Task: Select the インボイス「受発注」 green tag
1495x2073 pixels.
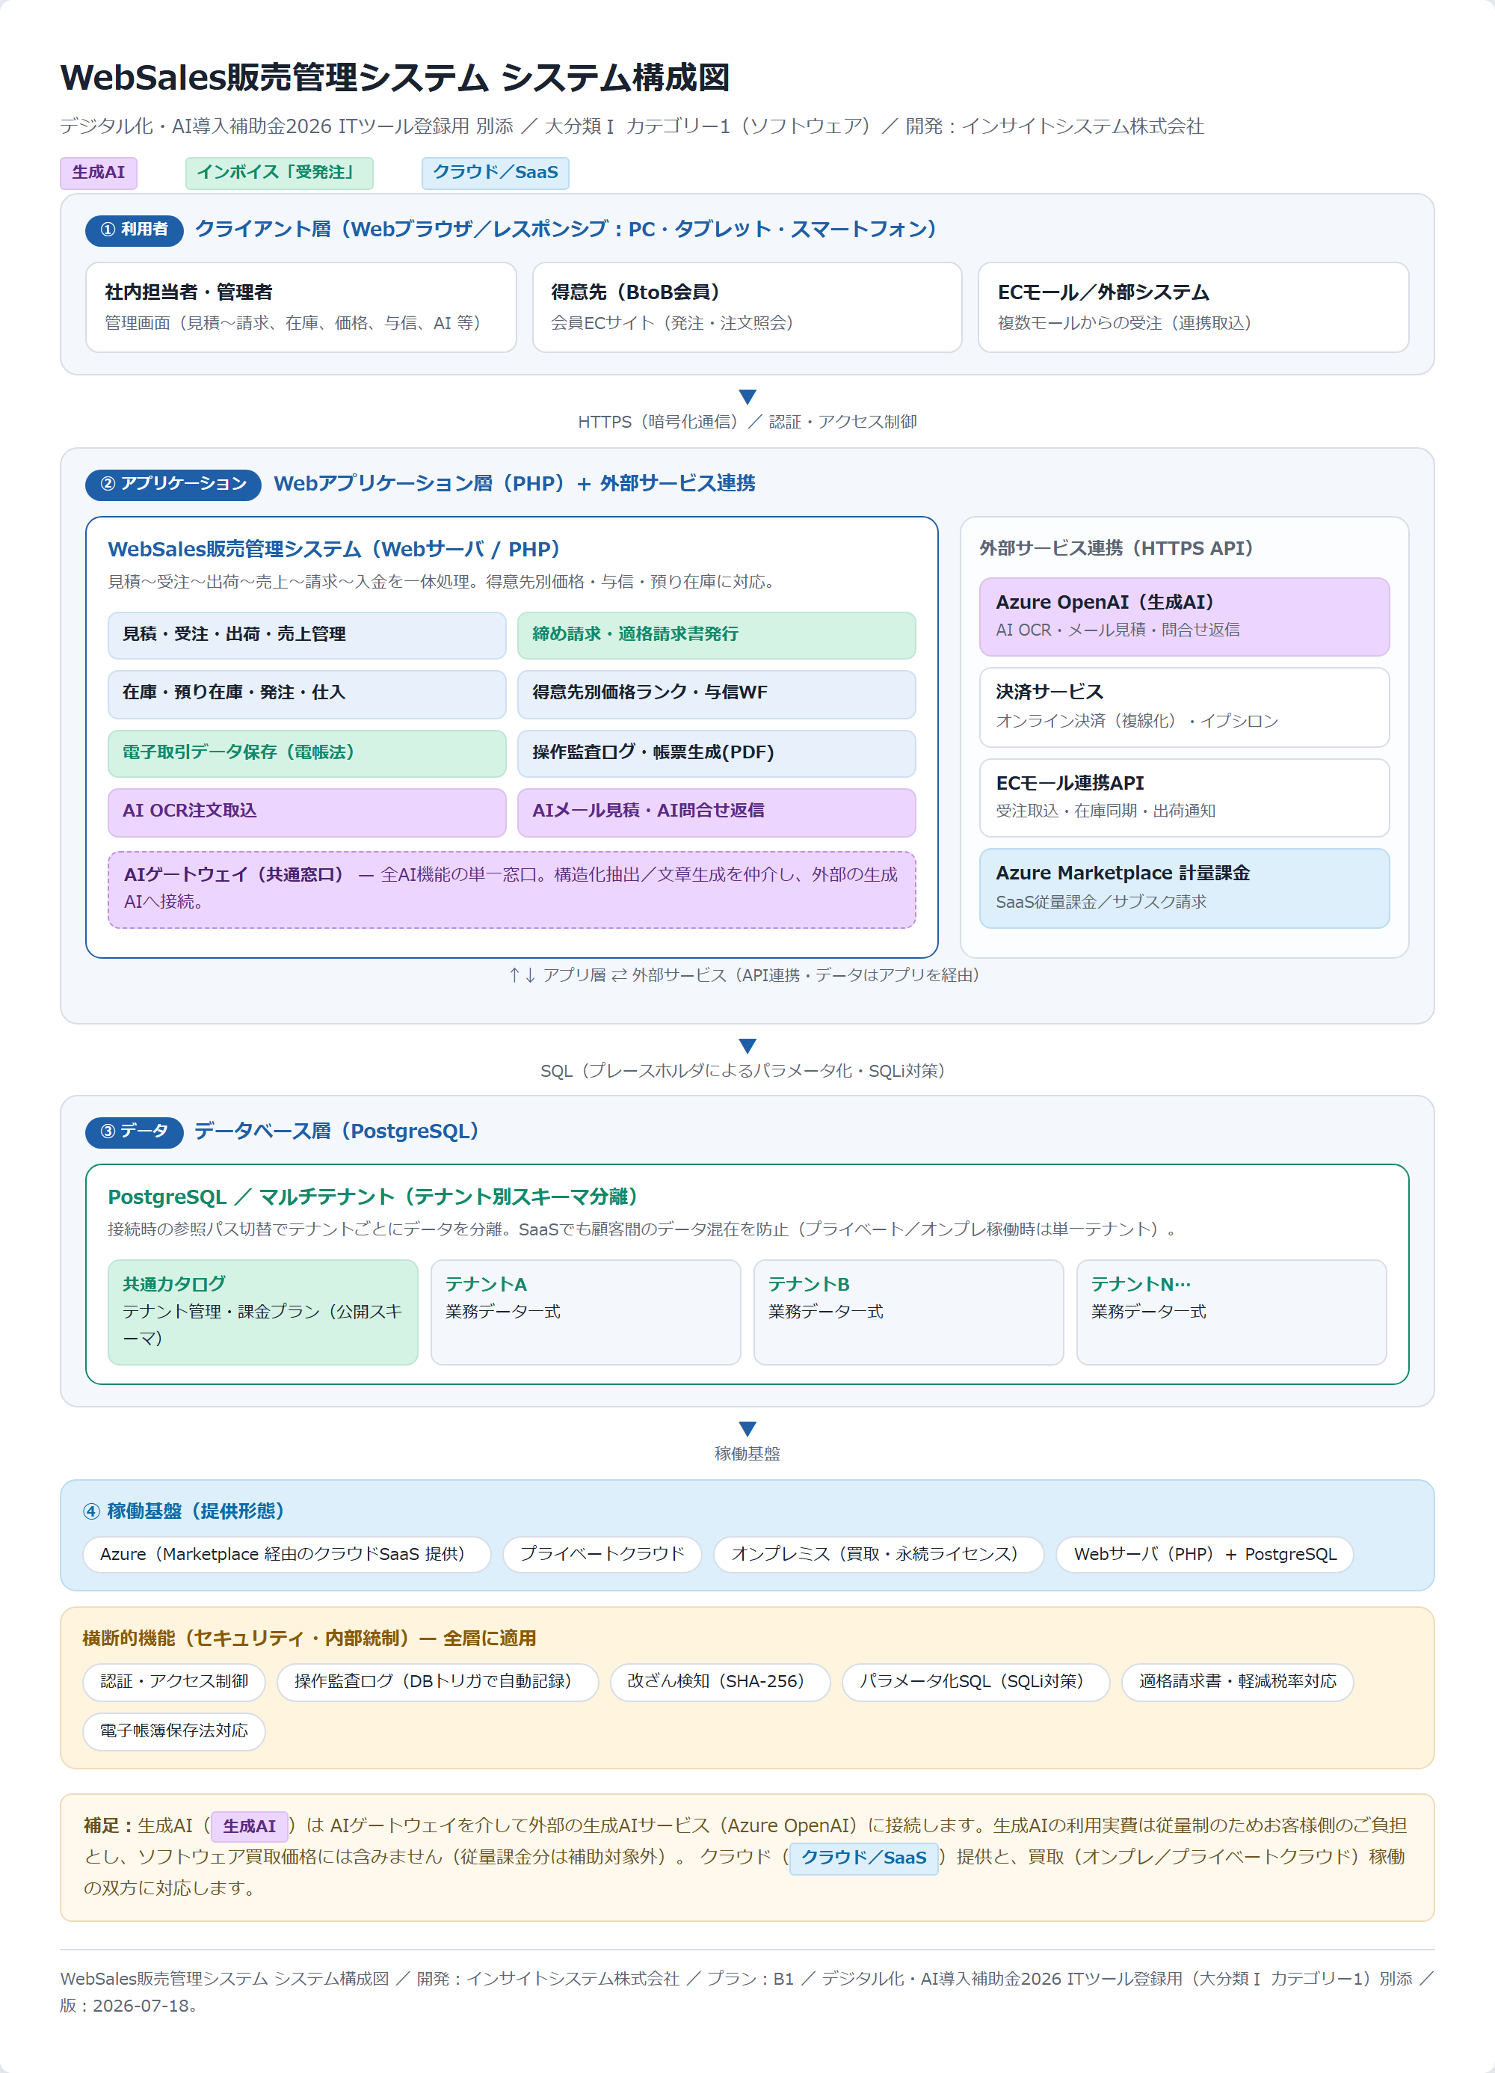Action: coord(279,173)
